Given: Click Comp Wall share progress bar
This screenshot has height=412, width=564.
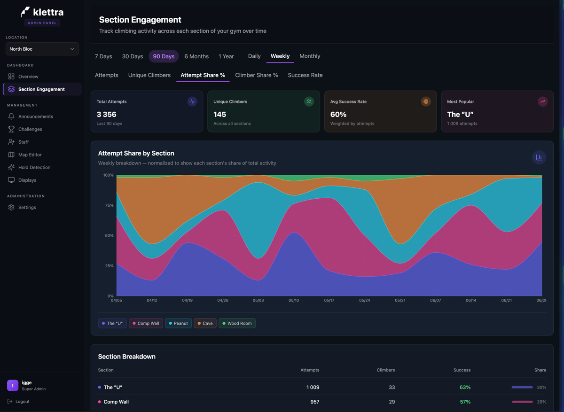Looking at the screenshot, I should pos(522,402).
